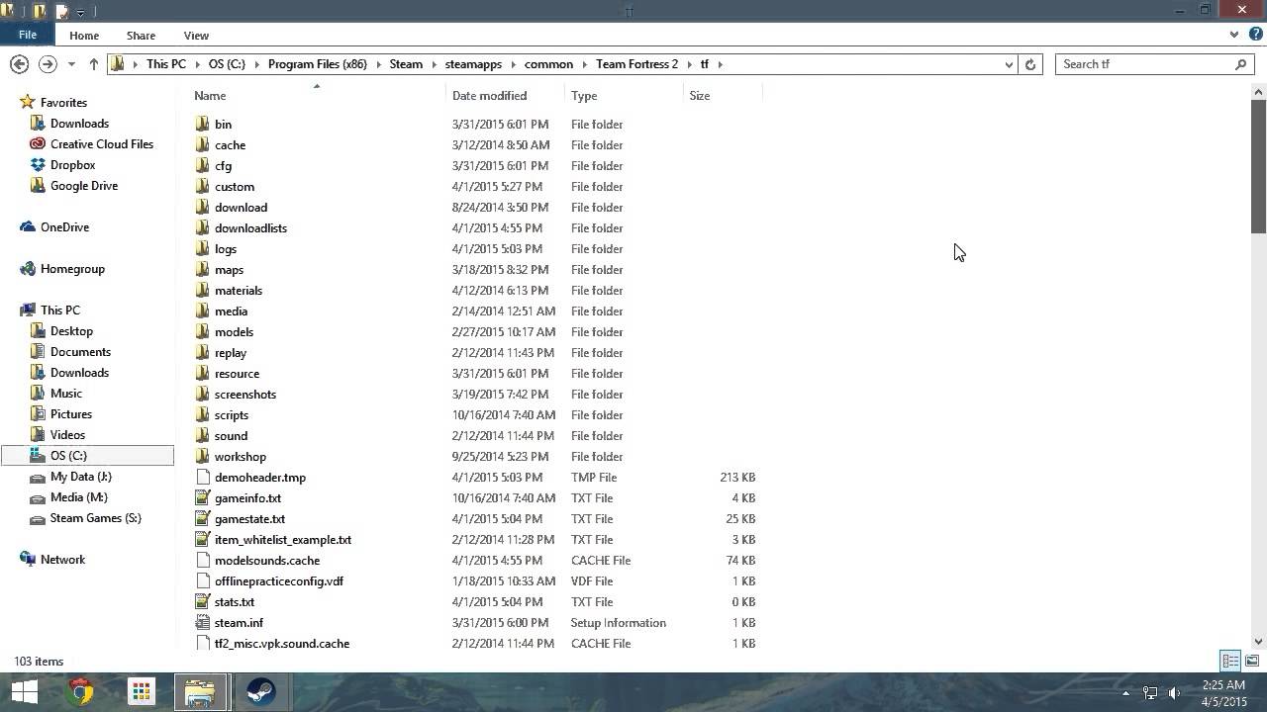
Task: Open Steam from the taskbar
Action: pyautogui.click(x=260, y=691)
